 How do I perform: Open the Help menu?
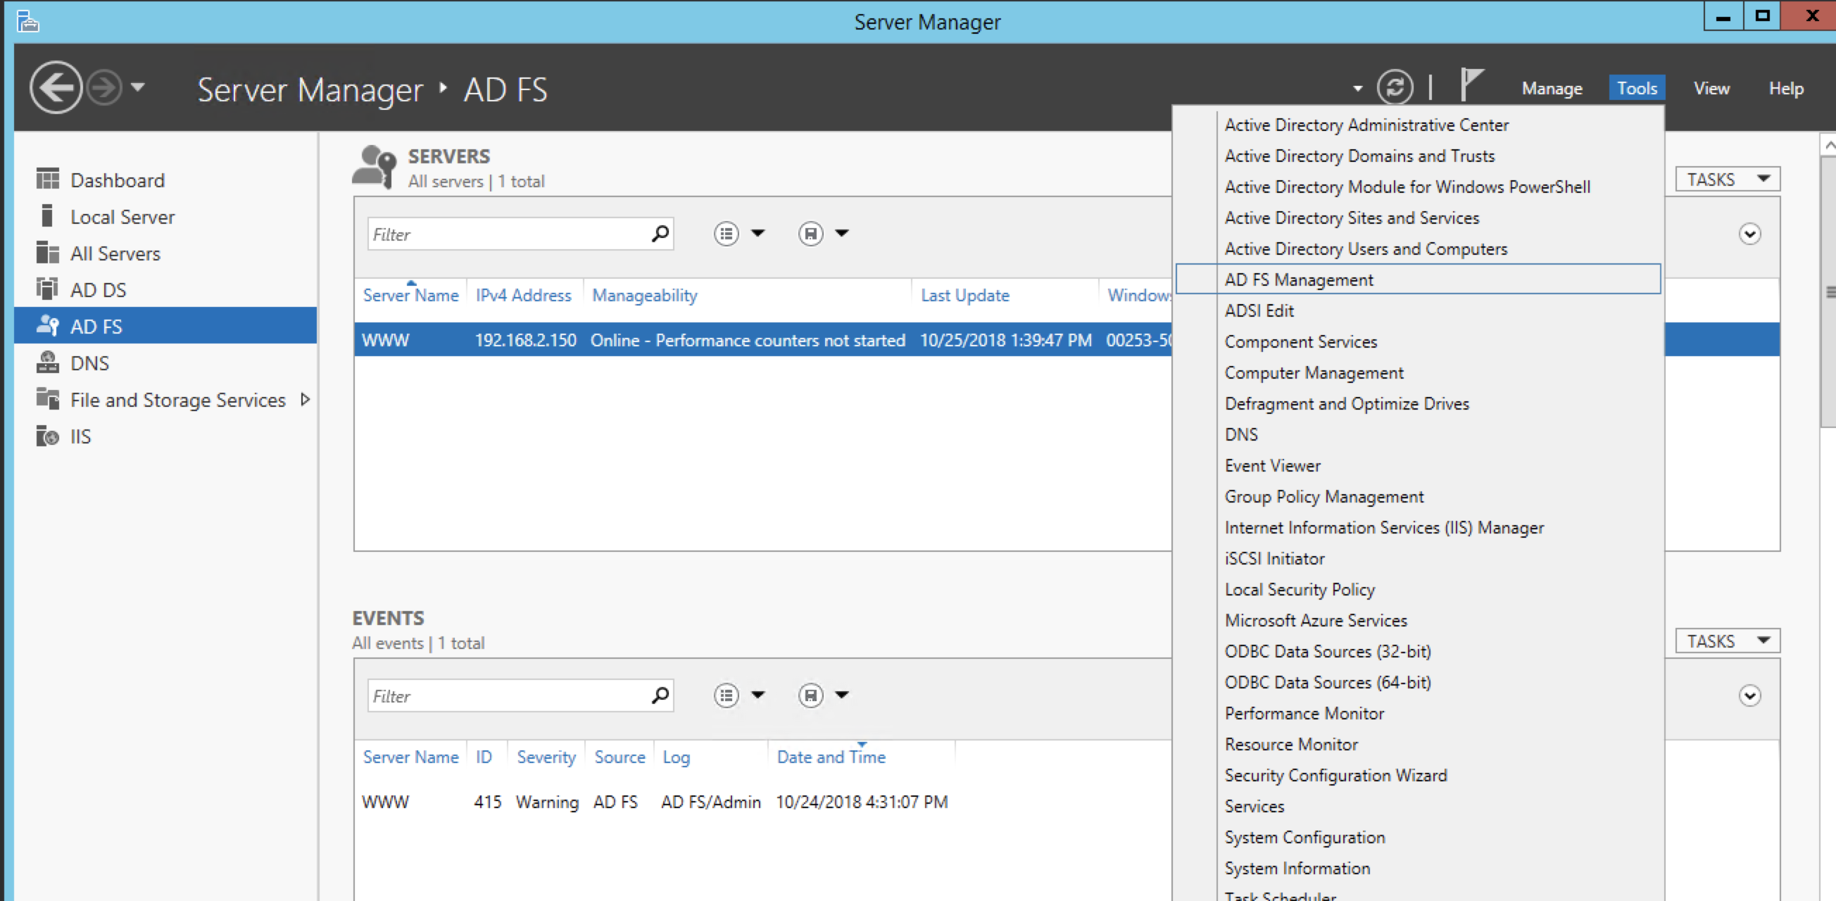[x=1786, y=89]
